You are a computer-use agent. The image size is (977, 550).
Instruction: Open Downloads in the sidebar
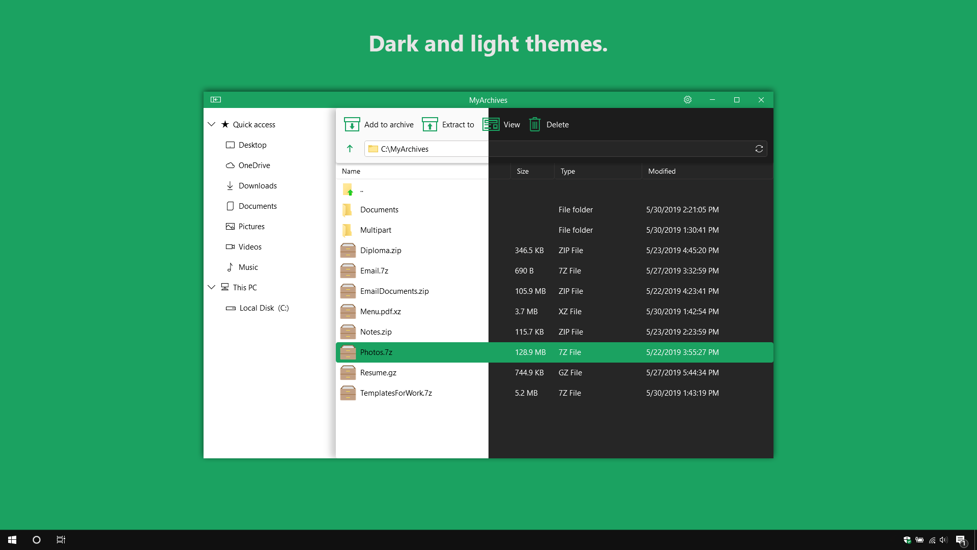coord(257,186)
